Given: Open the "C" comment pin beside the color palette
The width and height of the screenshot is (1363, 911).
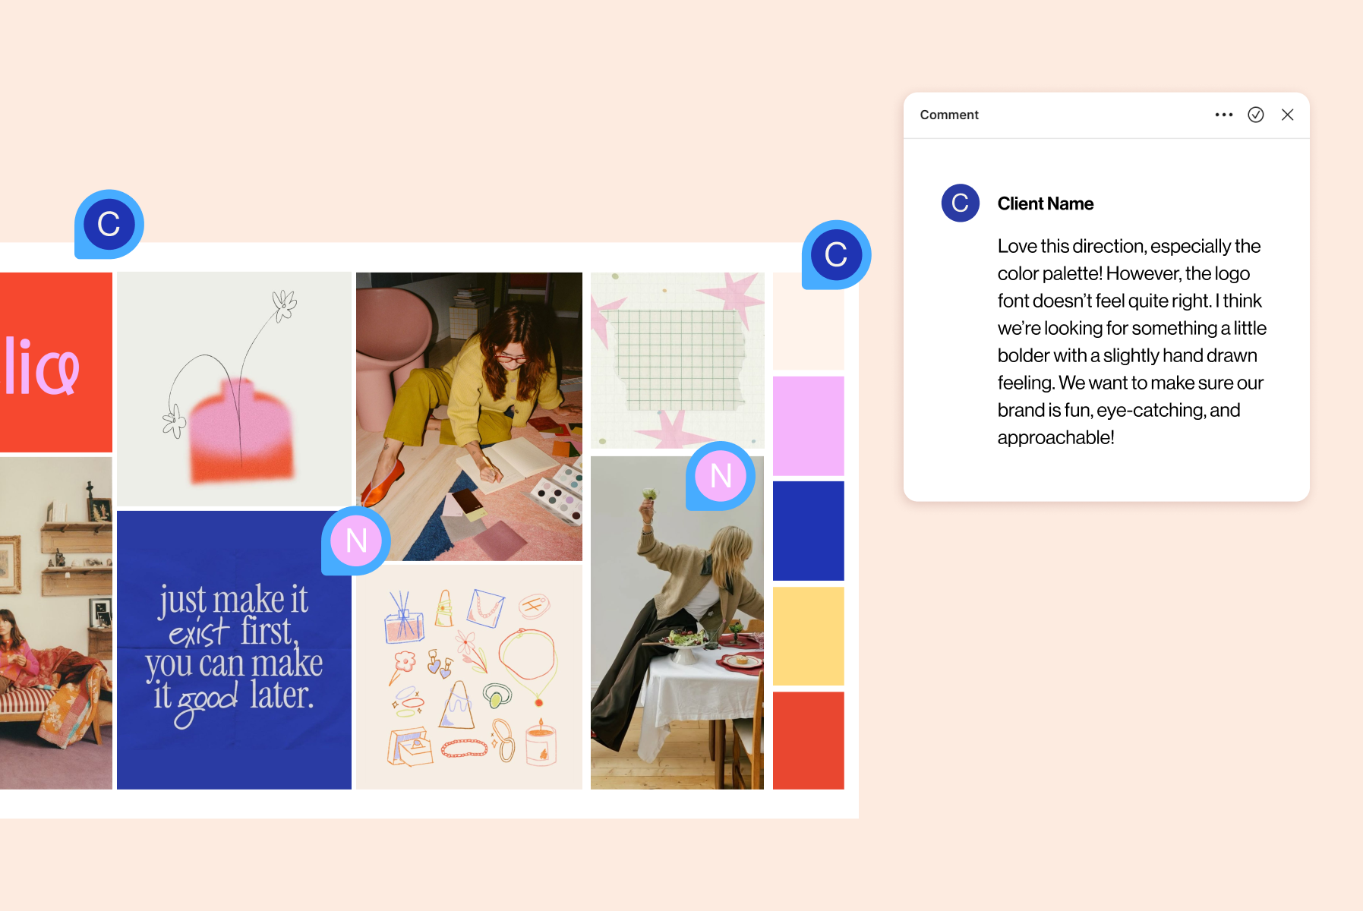Looking at the screenshot, I should (835, 255).
